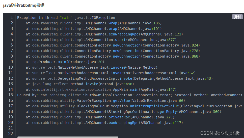Click privateRpc method on line 19
244x138 pixels.
119,117
